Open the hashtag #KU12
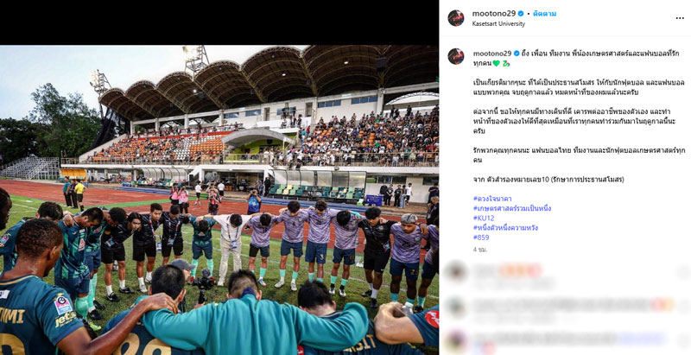This screenshot has height=355, width=691. 484,218
